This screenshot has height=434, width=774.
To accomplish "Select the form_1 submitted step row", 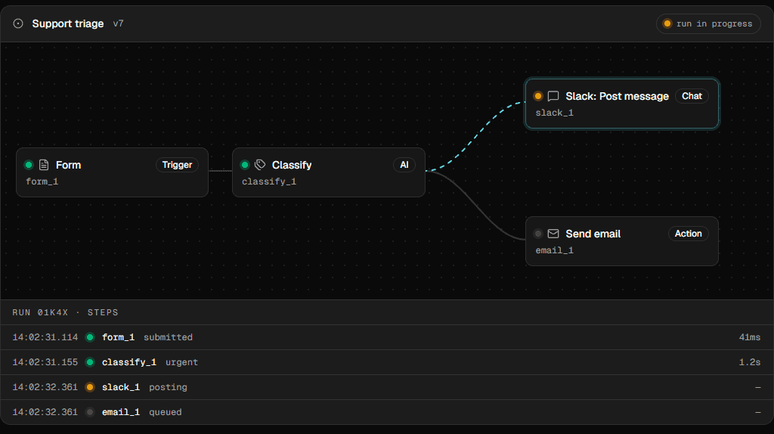I will tap(387, 337).
